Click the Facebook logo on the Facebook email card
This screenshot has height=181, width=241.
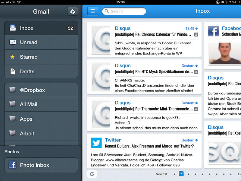(x=213, y=31)
